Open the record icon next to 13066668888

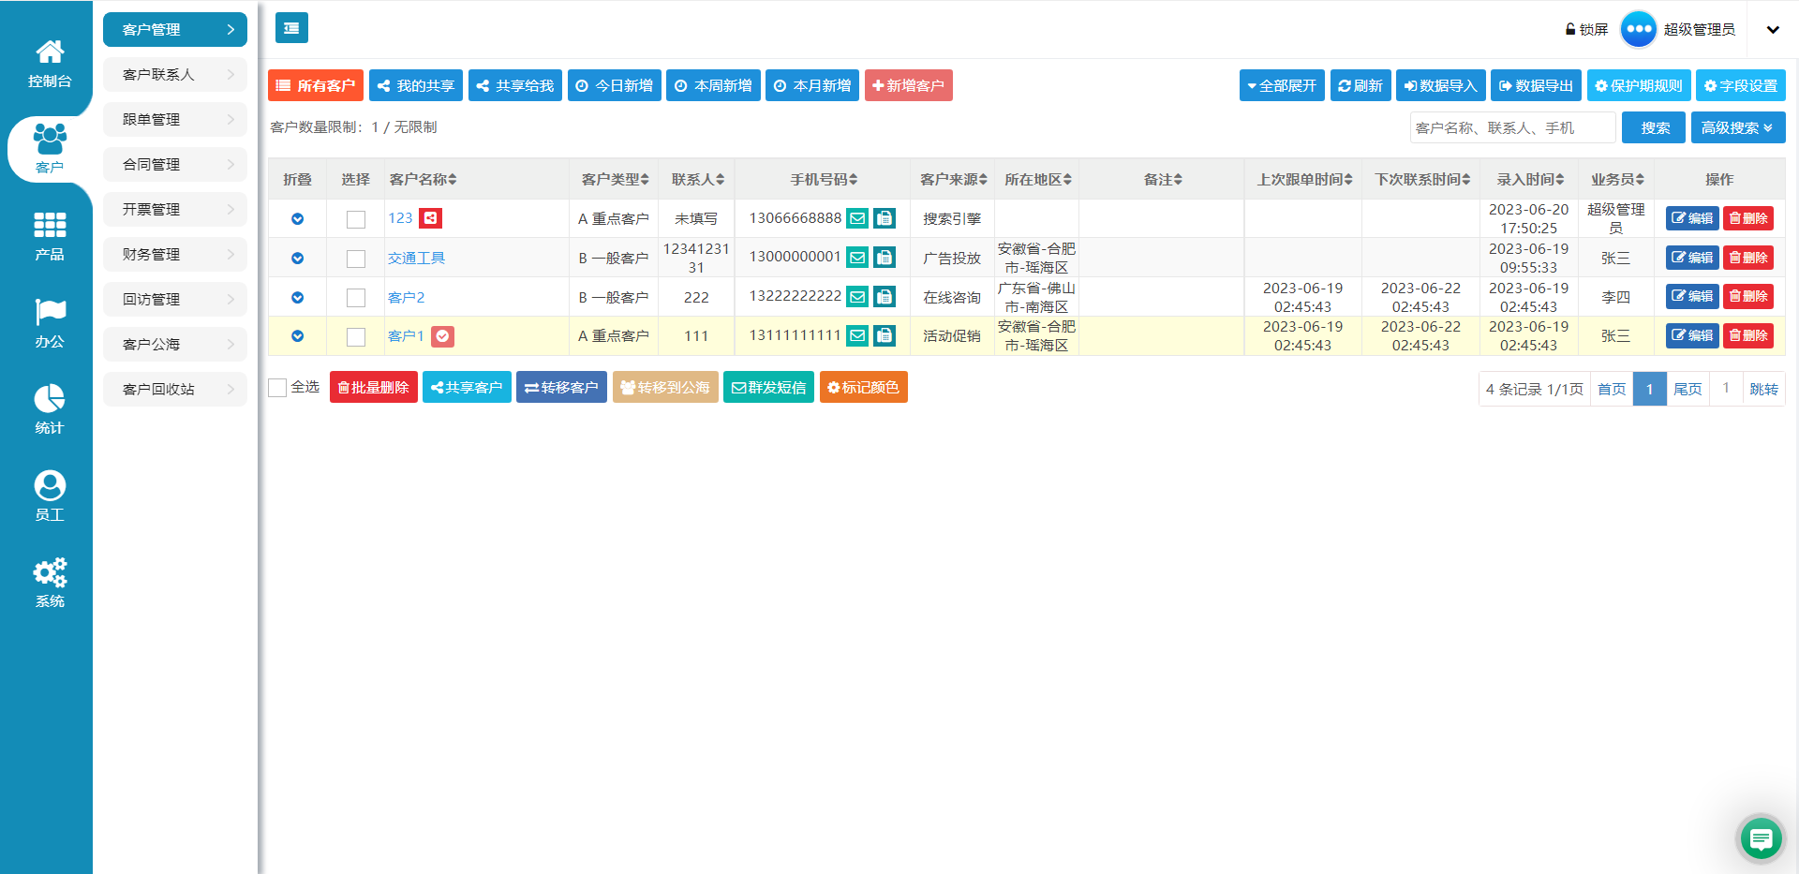click(x=885, y=218)
